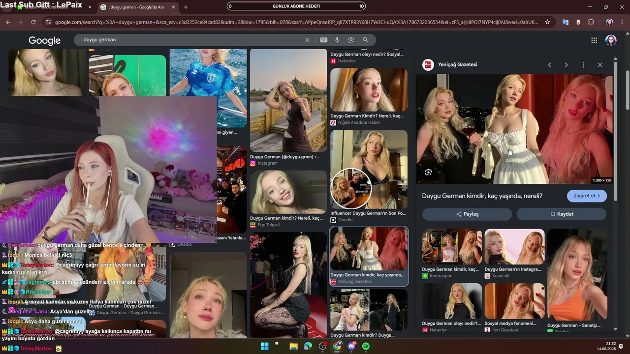The height and width of the screenshot is (354, 630).
Task: Open a new browser tab
Action: (x=186, y=7)
